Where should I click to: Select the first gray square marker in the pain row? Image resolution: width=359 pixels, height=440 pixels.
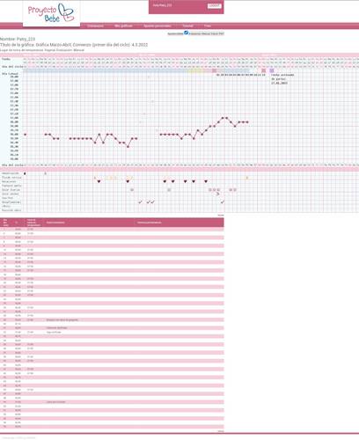132,190
